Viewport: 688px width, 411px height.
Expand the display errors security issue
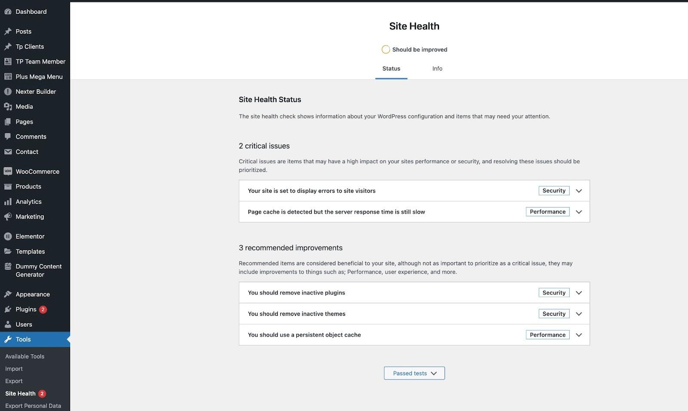[x=579, y=191]
